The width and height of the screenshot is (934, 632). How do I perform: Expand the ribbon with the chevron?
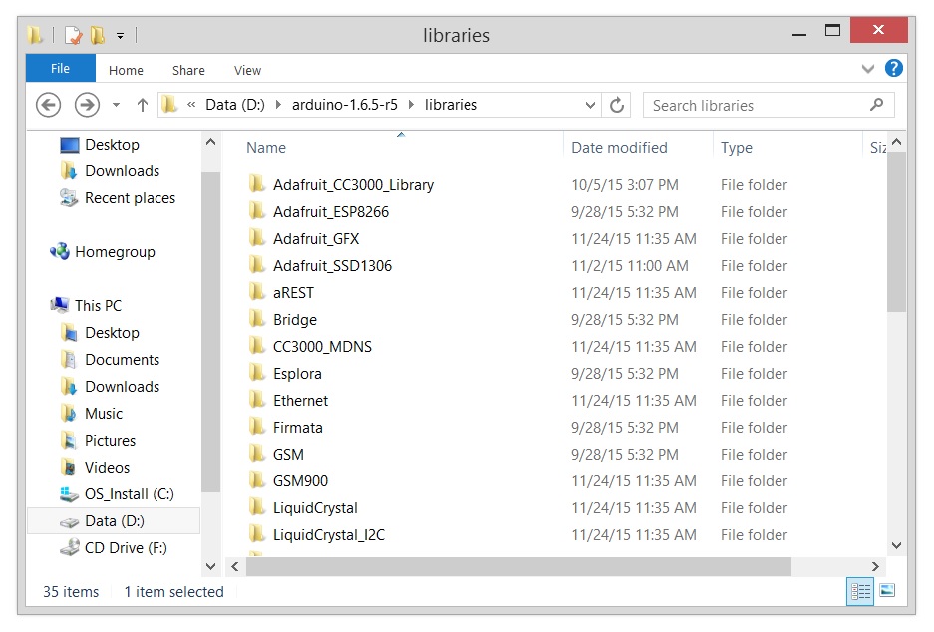pos(868,69)
